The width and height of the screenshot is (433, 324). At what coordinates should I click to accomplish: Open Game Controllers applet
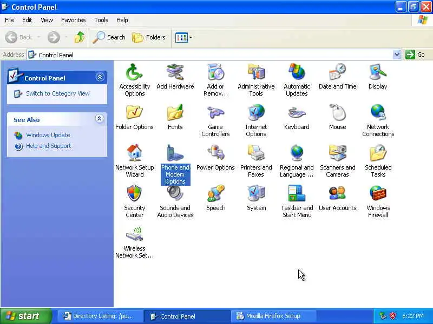(x=215, y=120)
